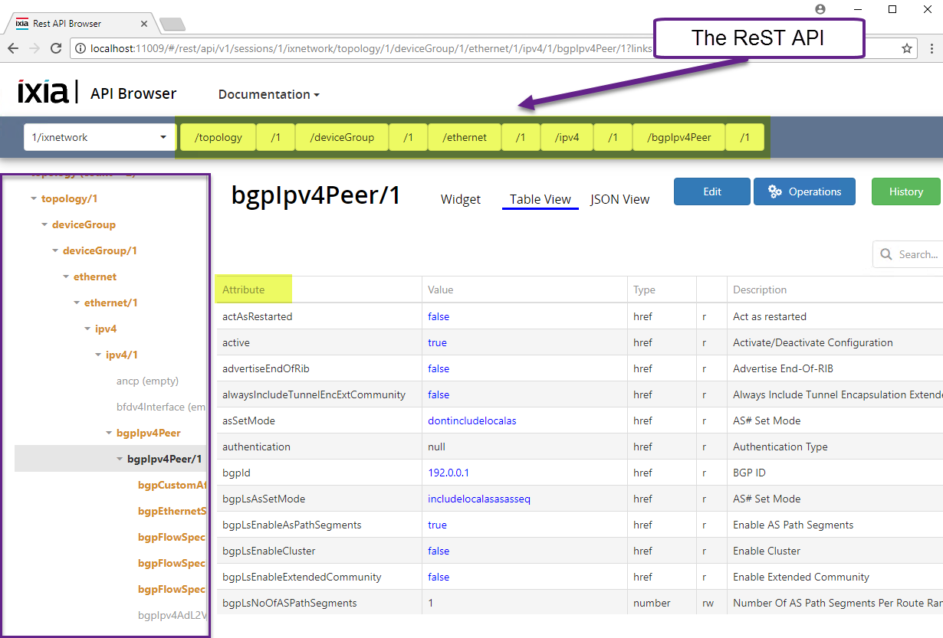The width and height of the screenshot is (943, 638).
Task: Open the 192.0.0.1 bgpId value link
Action: pos(448,473)
